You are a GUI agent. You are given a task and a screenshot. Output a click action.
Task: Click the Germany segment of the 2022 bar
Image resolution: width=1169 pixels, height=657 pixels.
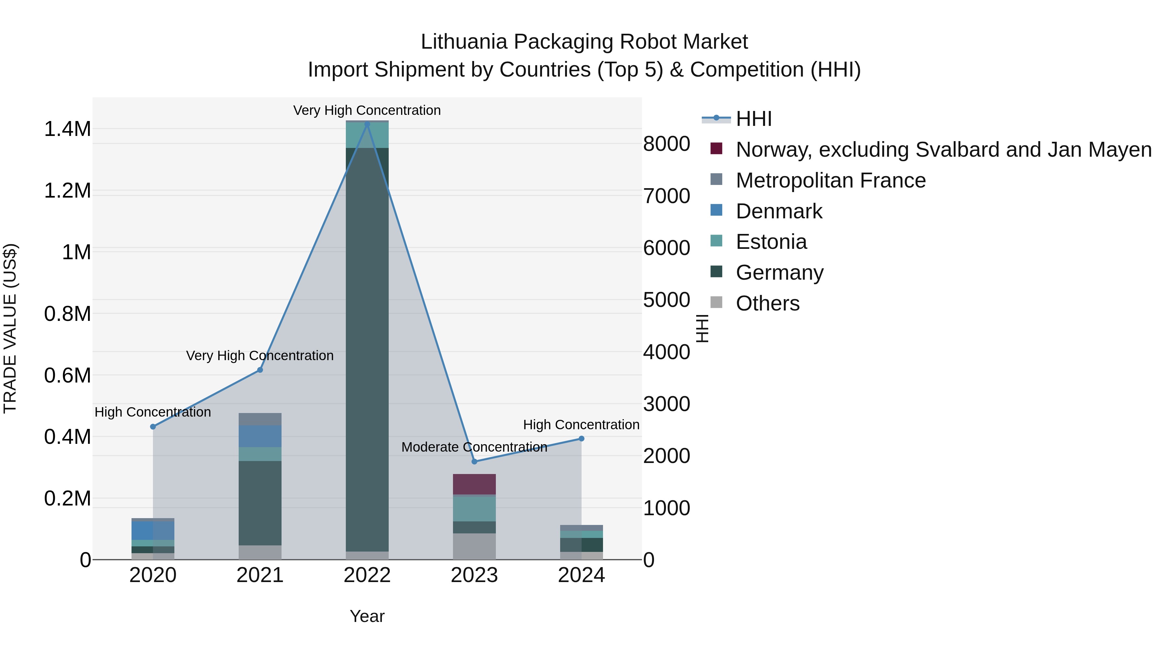point(367,349)
